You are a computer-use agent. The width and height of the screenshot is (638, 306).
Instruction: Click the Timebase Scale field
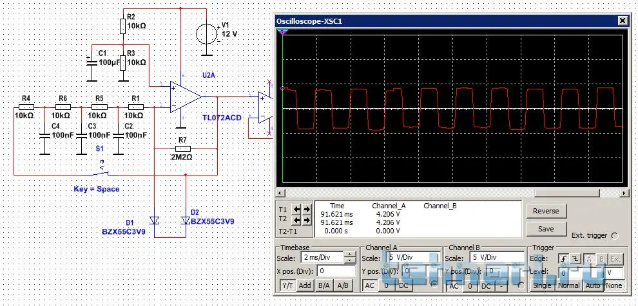322,257
